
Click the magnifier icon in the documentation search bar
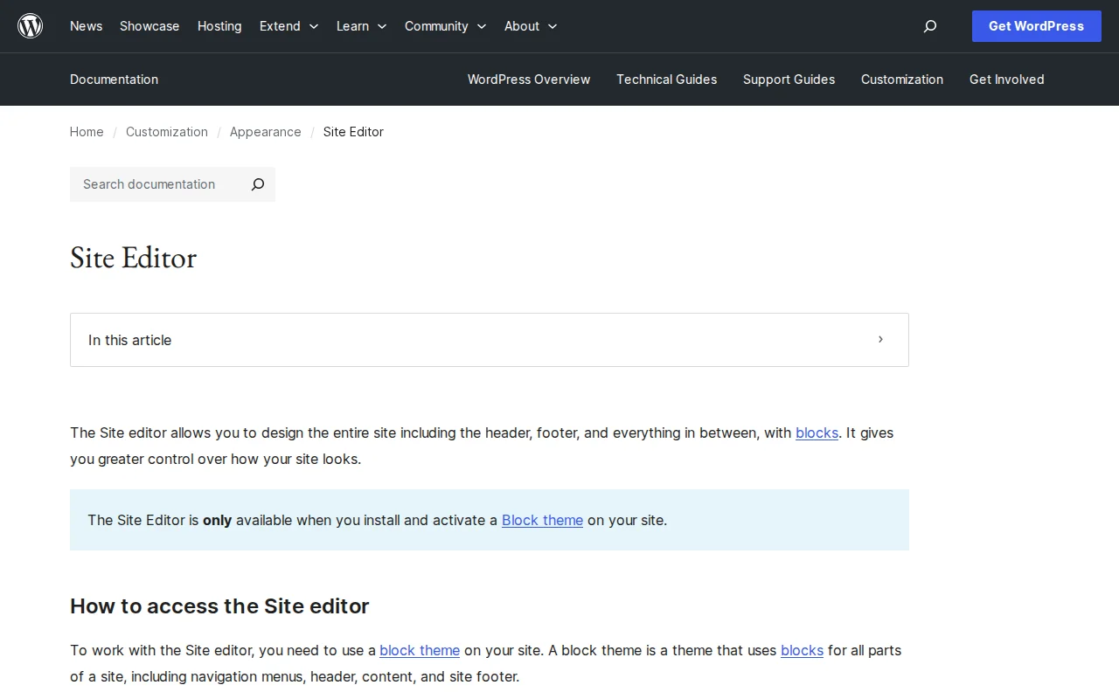tap(257, 184)
